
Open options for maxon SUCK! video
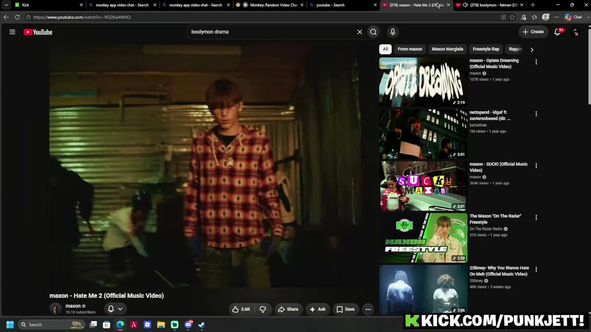pos(536,166)
